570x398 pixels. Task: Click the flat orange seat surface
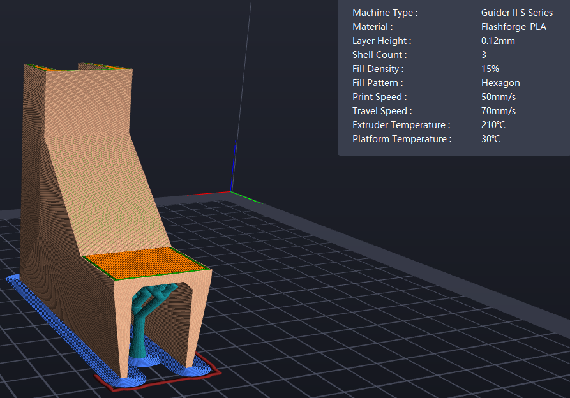[x=146, y=262]
